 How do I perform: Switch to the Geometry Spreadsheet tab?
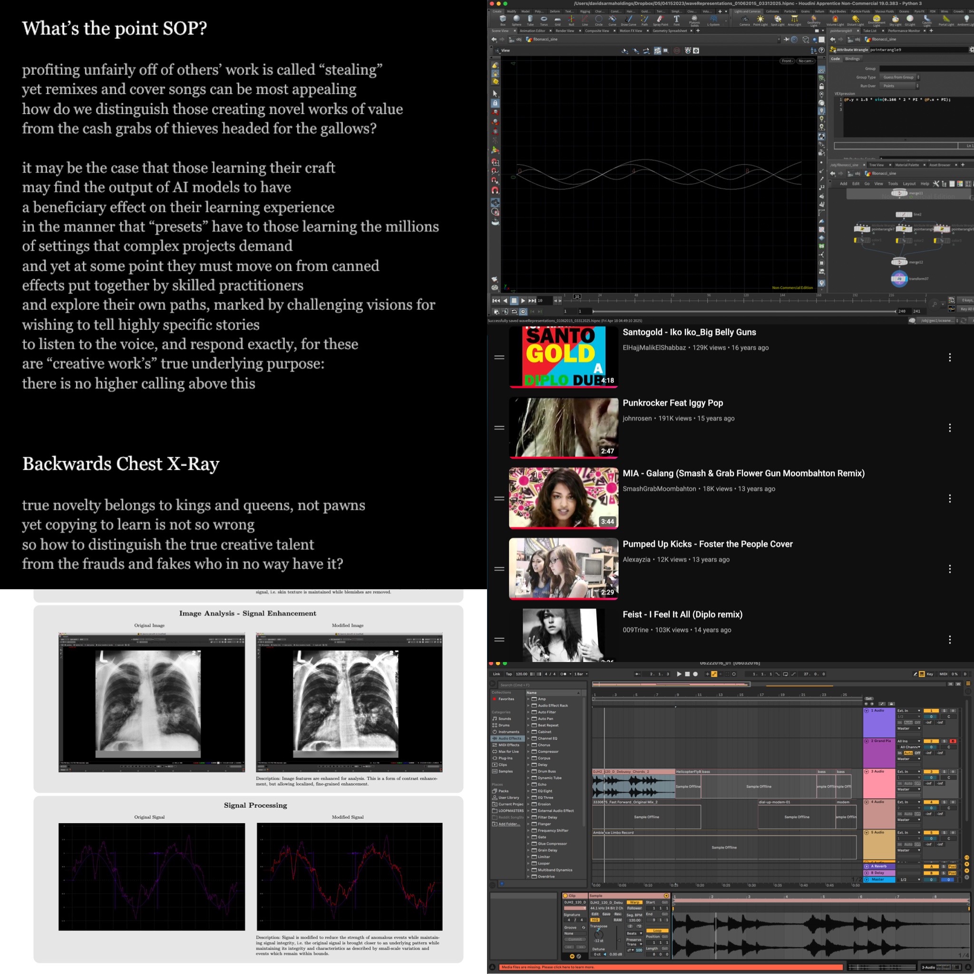pyautogui.click(x=670, y=31)
